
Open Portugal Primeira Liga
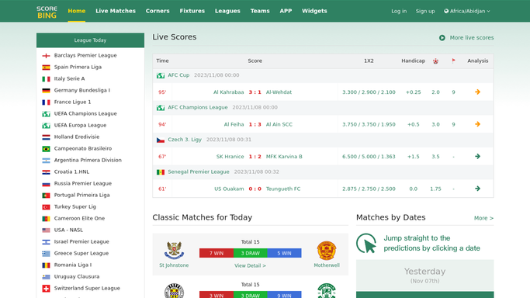[81, 195]
